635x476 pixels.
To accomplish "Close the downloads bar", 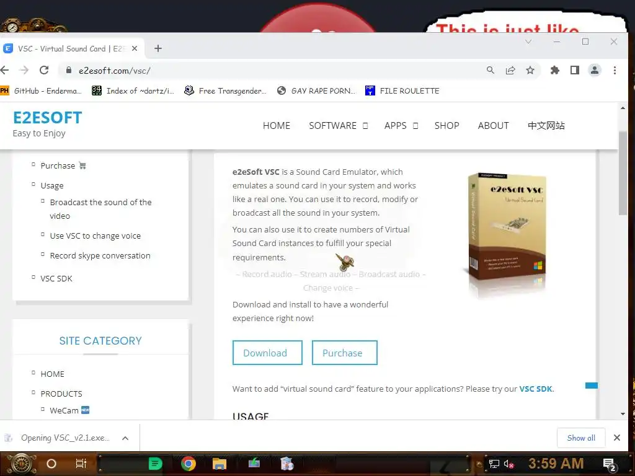I will coord(617,438).
